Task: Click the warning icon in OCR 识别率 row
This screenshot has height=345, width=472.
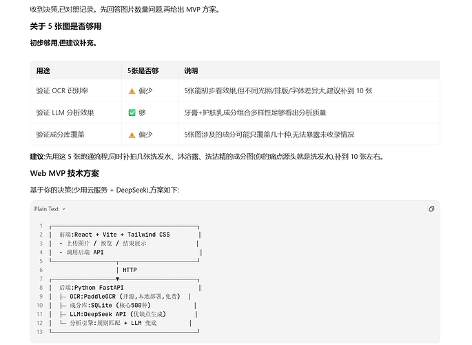Action: coord(132,91)
